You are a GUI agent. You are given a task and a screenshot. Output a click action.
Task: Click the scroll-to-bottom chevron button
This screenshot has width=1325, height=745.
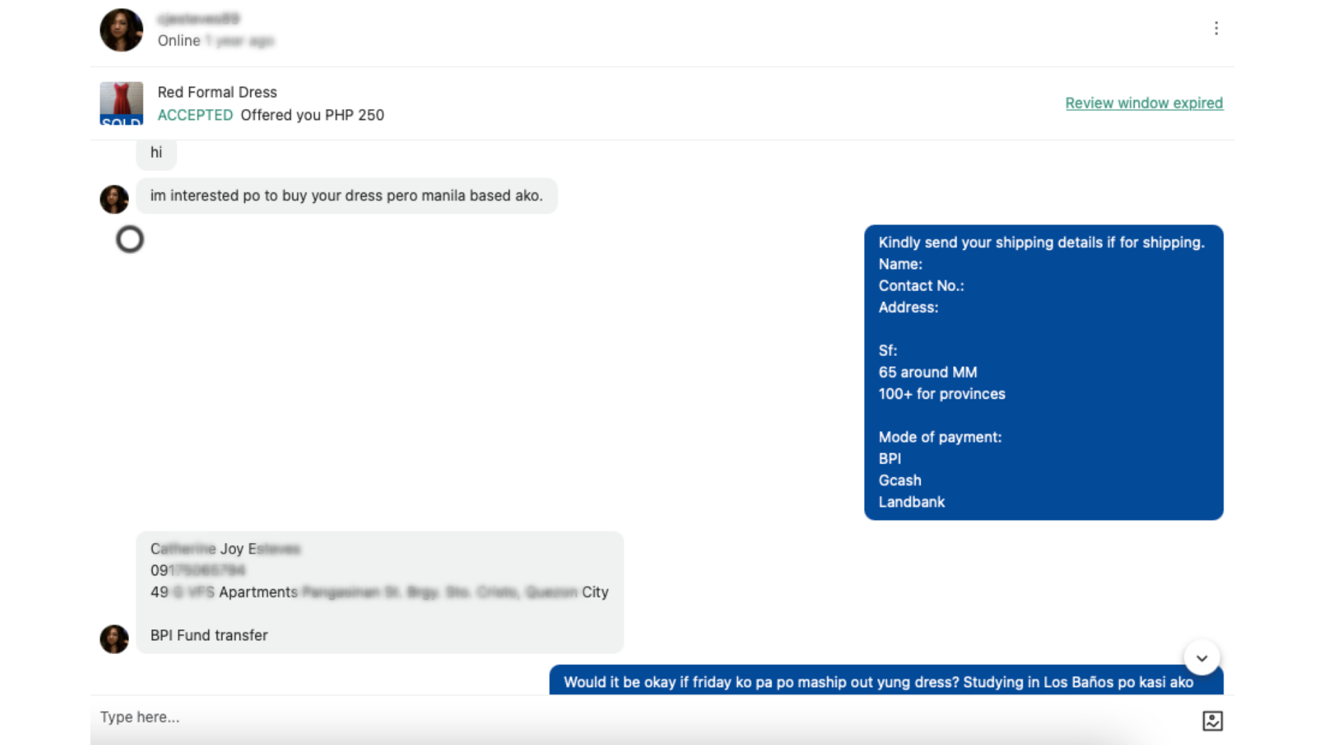coord(1201,658)
